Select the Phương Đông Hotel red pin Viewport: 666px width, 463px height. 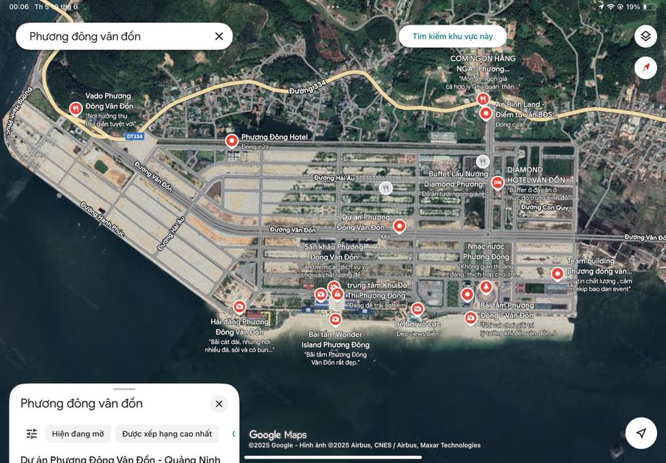pos(232,141)
